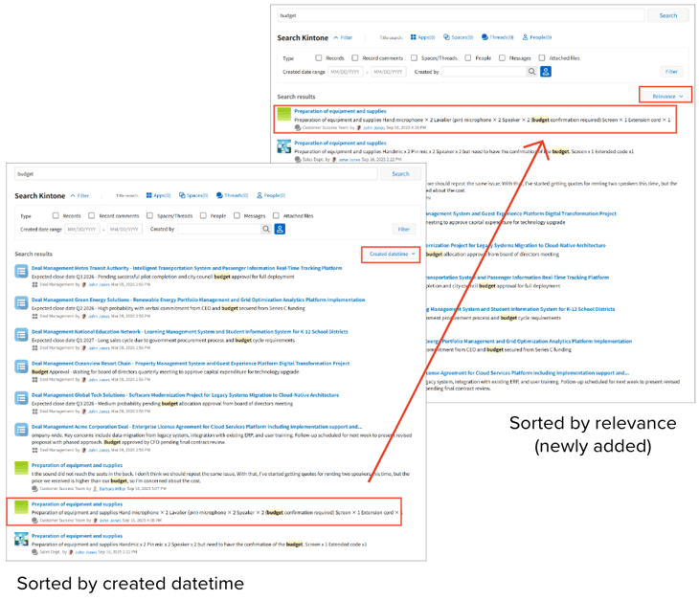Check Records type in created-datetime window
The width and height of the screenshot is (699, 601).
point(56,215)
